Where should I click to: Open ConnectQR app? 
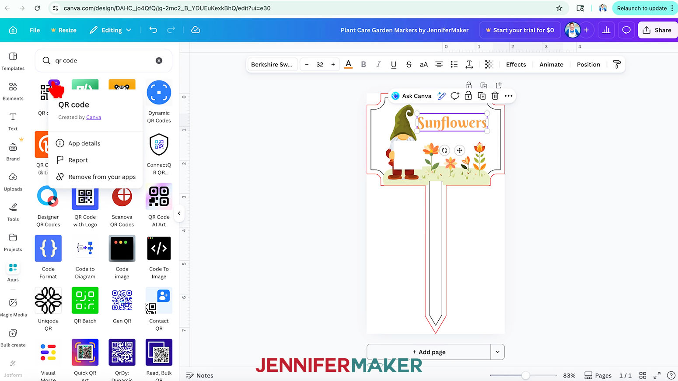tap(159, 154)
